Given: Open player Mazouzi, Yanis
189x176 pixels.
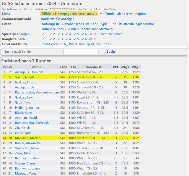Looking at the screenshot, I should (26, 173).
